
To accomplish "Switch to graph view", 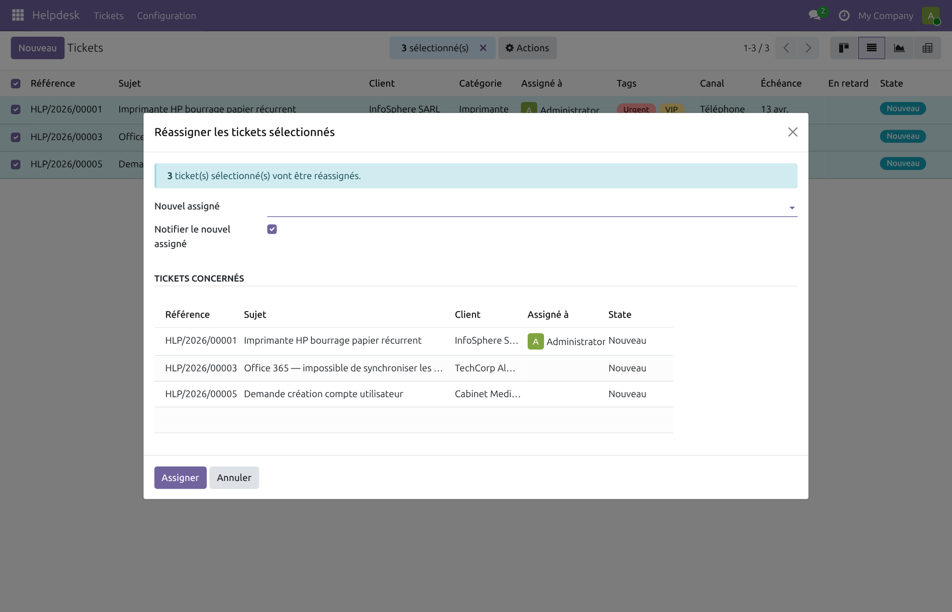I will 899,48.
